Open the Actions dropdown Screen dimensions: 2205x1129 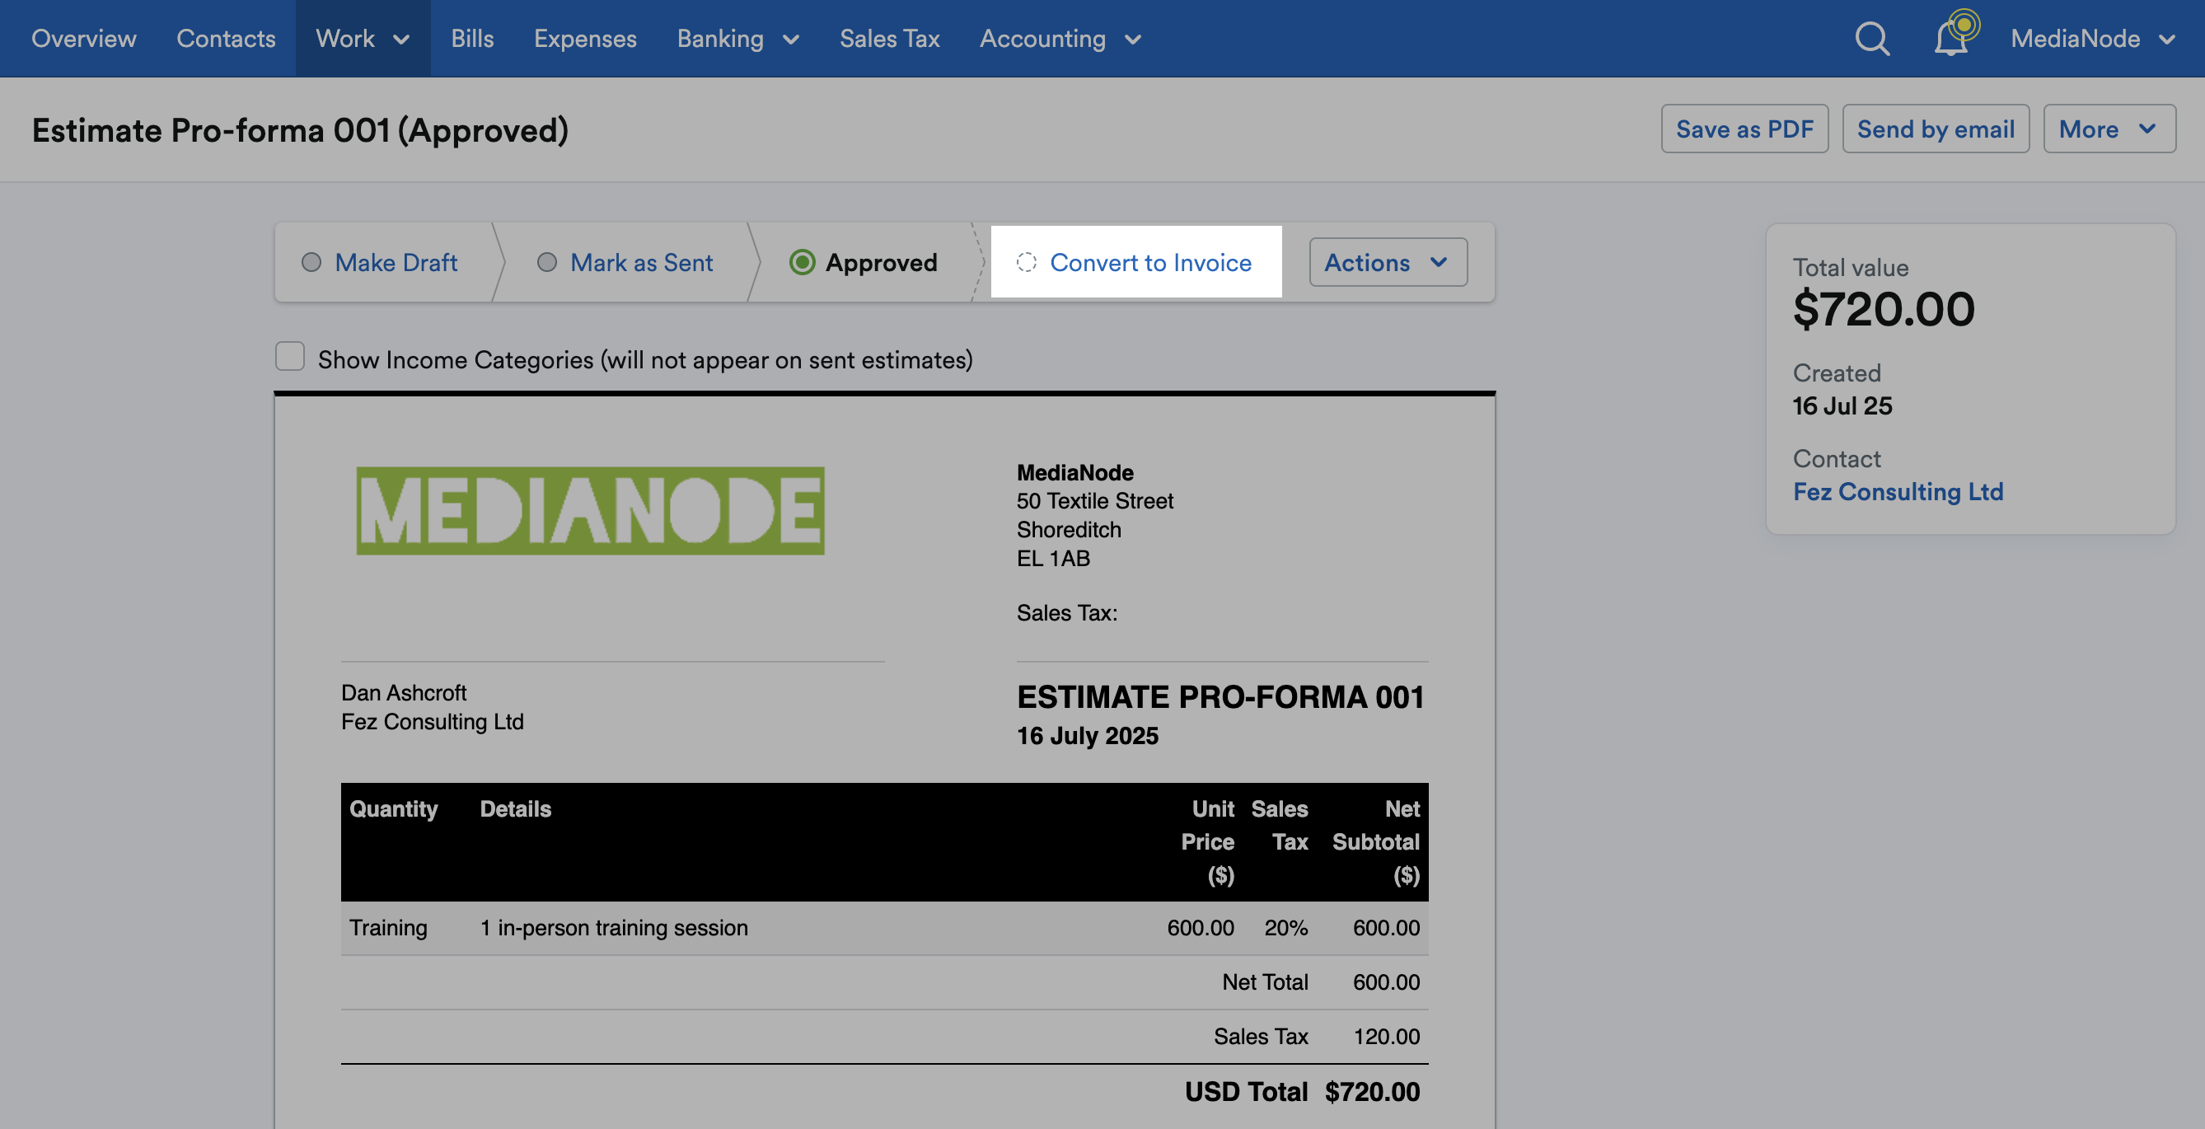1387,262
